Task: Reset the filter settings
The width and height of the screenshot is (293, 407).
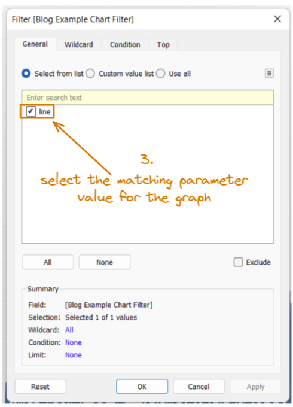Action: pos(41,387)
